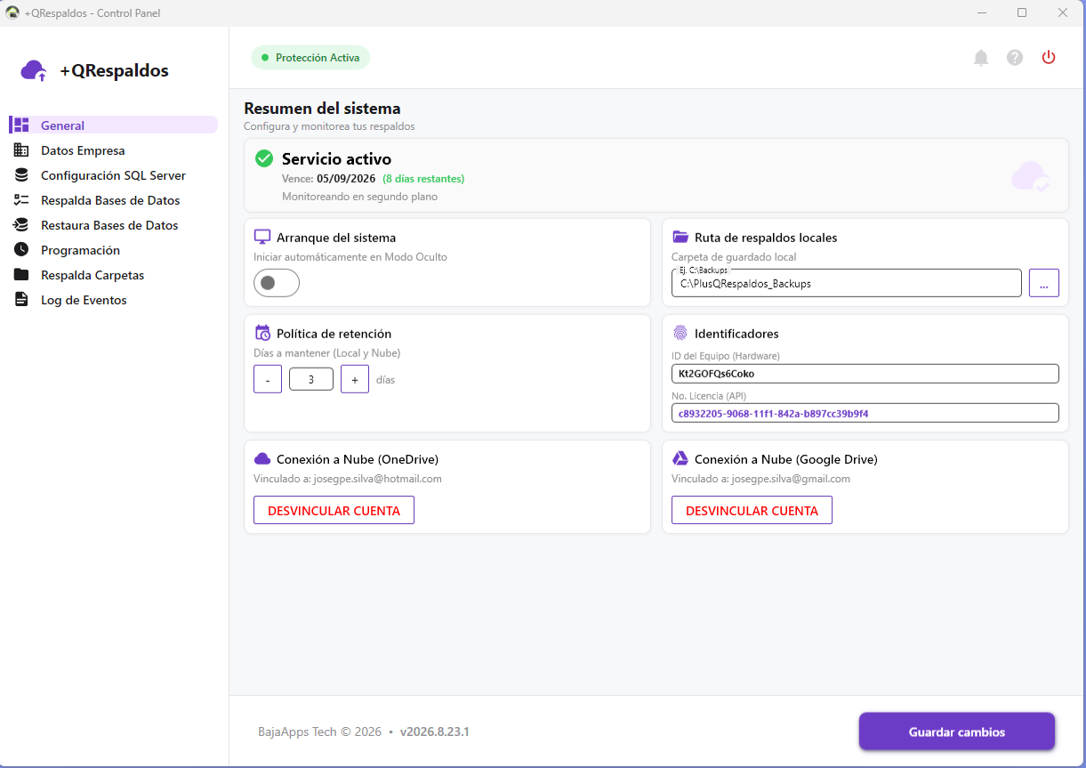The width and height of the screenshot is (1086, 768).
Task: Click 'Monitoreando en segundo plano' text
Action: pyautogui.click(x=359, y=196)
